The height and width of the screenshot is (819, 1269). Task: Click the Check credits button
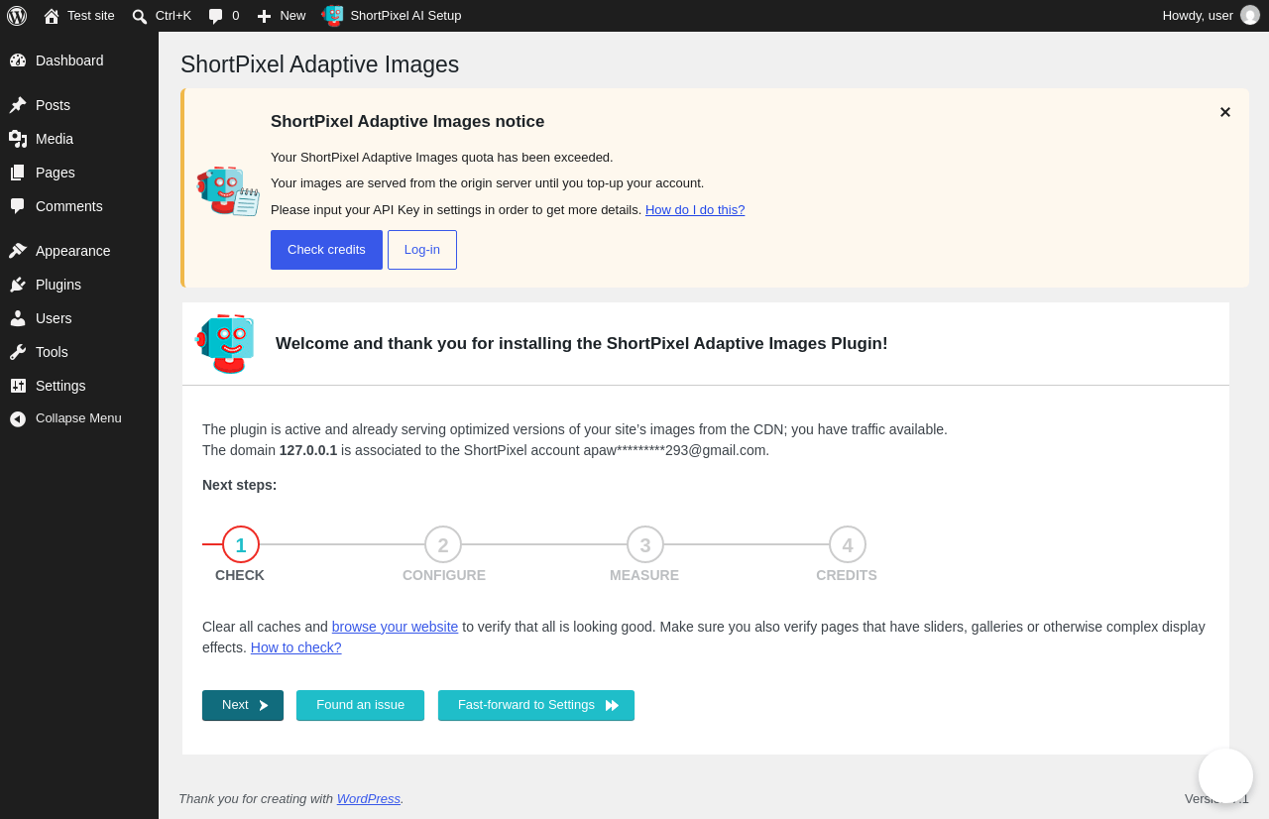coord(326,250)
